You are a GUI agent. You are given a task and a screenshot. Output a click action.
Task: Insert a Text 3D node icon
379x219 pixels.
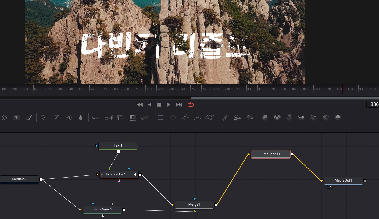coord(289,117)
